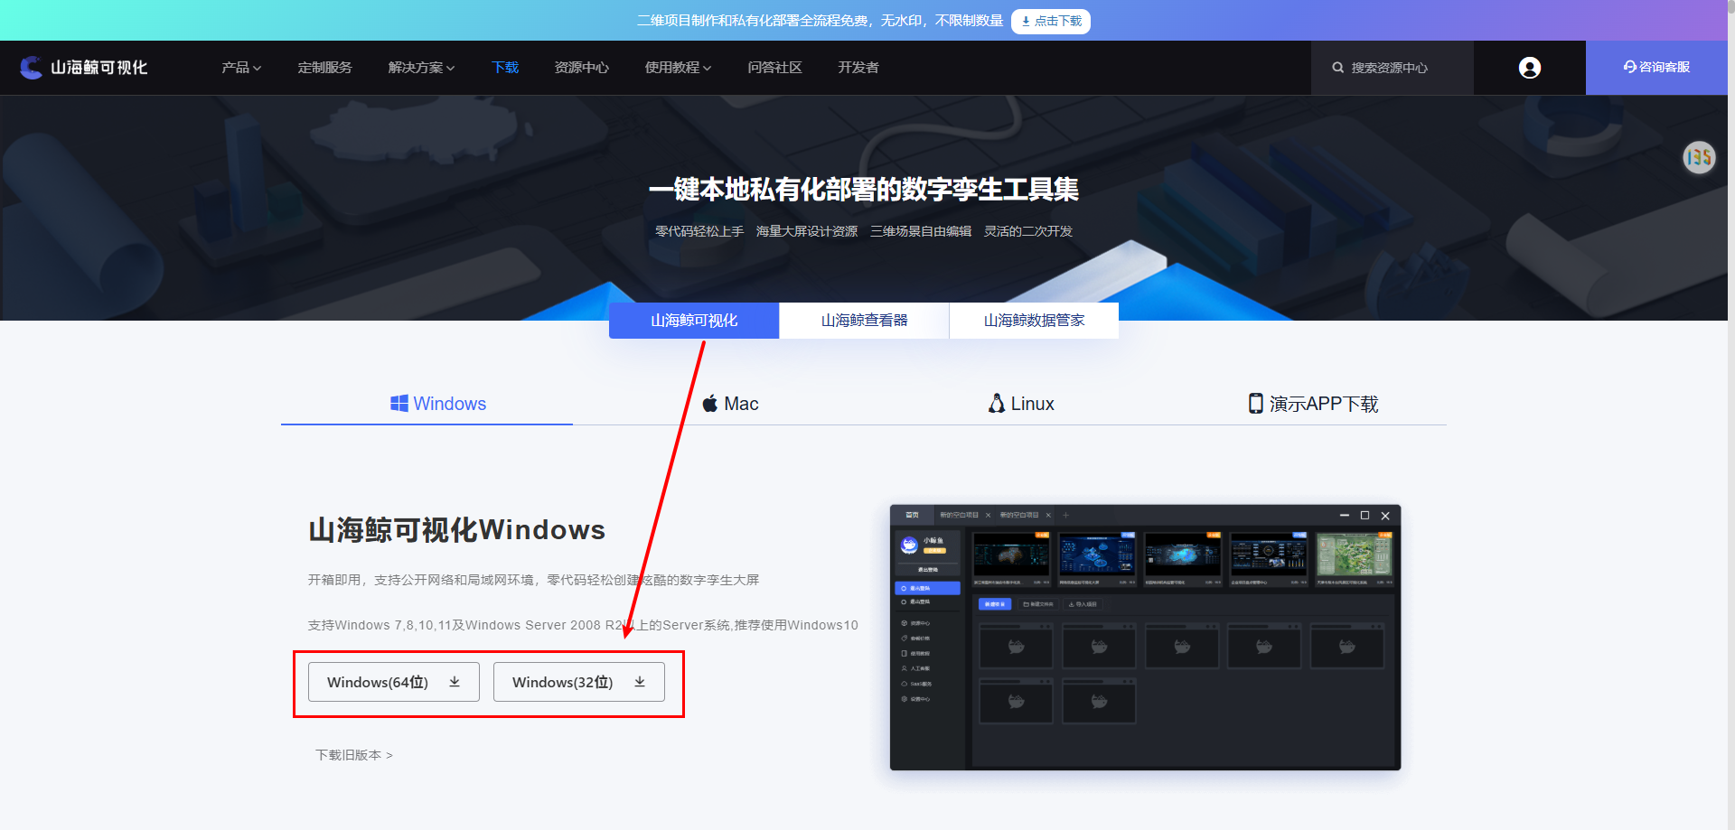The width and height of the screenshot is (1735, 830).
Task: Click the 搜索资源中心 search field
Action: (x=1392, y=68)
